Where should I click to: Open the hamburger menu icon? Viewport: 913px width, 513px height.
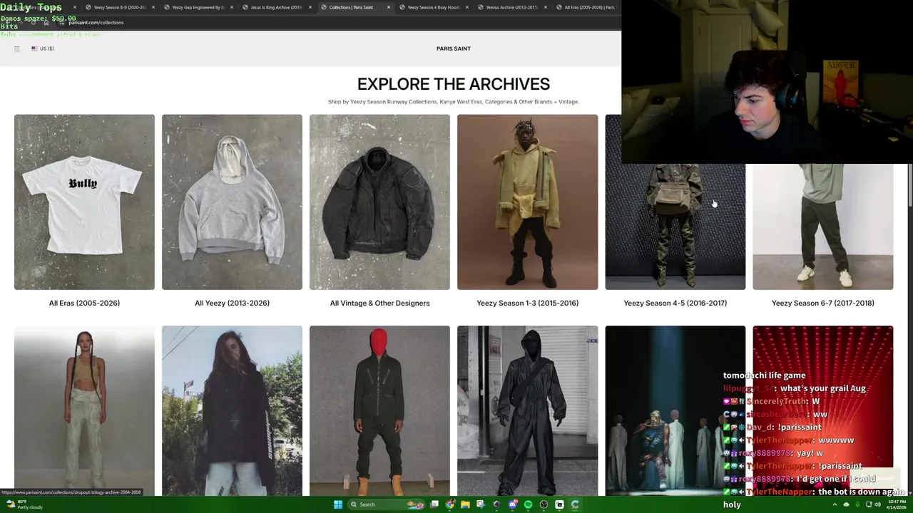coord(16,48)
